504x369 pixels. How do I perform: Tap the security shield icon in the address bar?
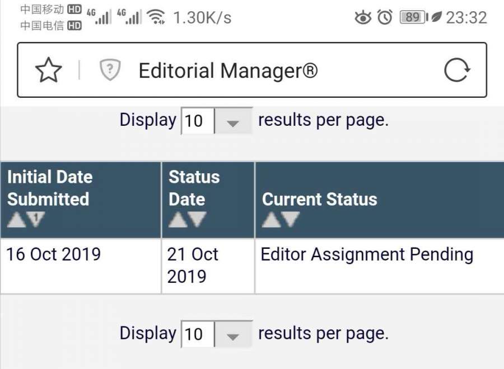[x=110, y=71]
